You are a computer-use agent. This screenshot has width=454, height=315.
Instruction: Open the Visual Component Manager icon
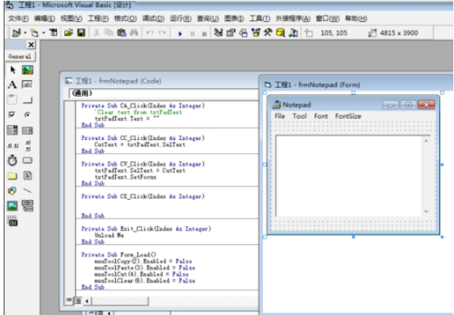click(293, 32)
